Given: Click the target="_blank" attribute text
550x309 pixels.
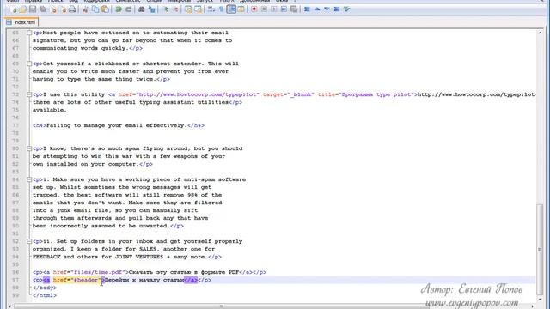Looking at the screenshot, I should pos(289,94).
